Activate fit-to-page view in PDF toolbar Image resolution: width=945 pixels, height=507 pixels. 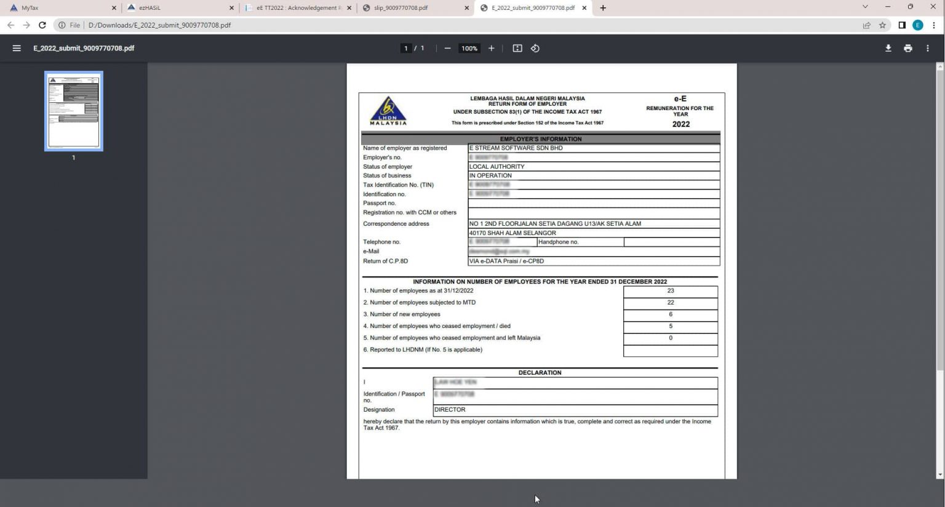click(517, 48)
